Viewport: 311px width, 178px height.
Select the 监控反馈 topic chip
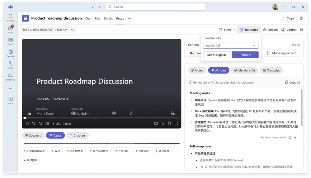click(163, 151)
